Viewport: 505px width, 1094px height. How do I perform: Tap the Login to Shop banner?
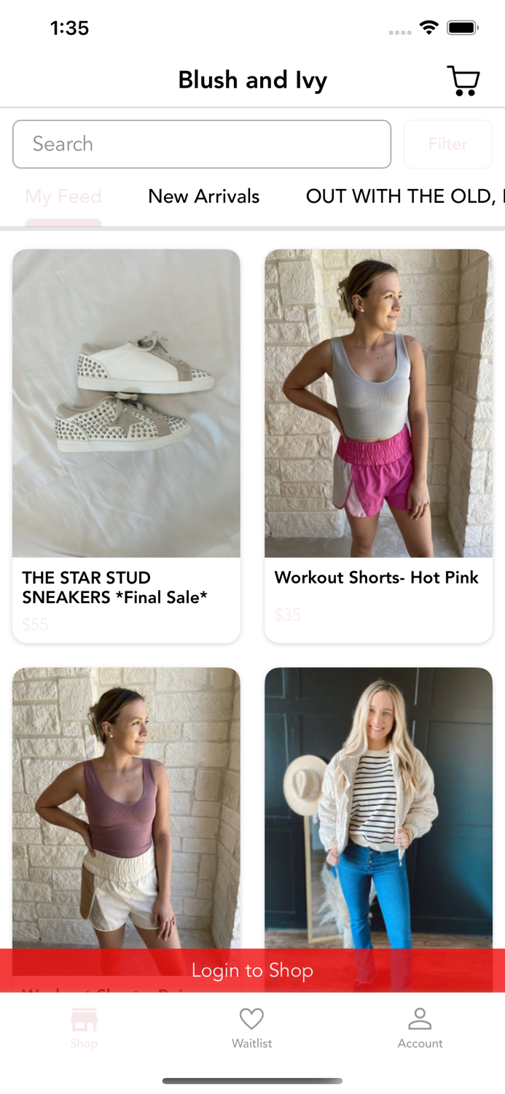tap(252, 970)
